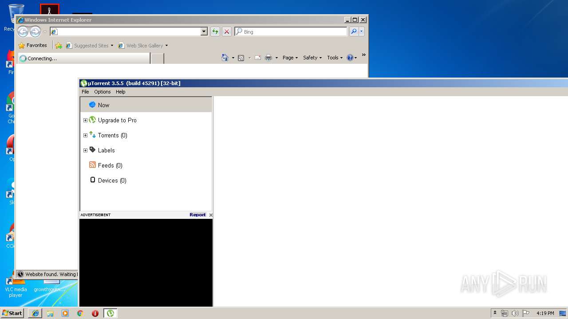Click the Home icon in IE toolbar
This screenshot has height=319, width=568.
225,58
